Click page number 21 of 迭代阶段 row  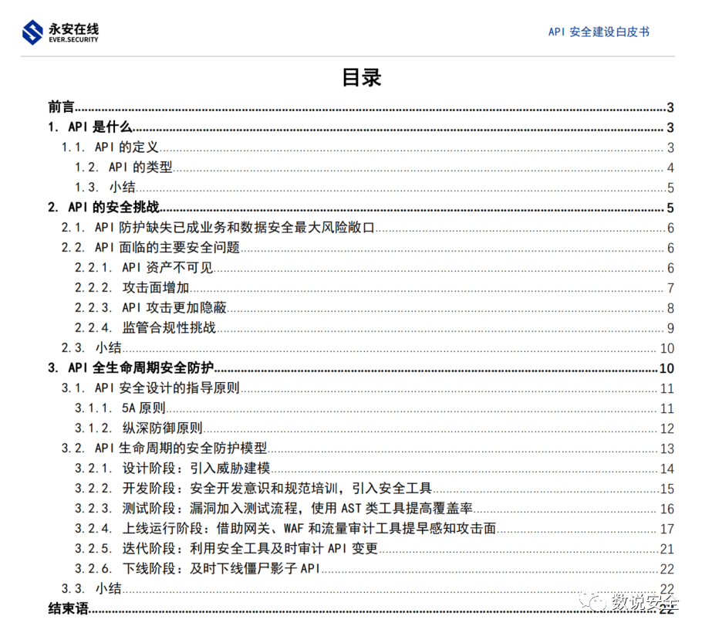667,549
